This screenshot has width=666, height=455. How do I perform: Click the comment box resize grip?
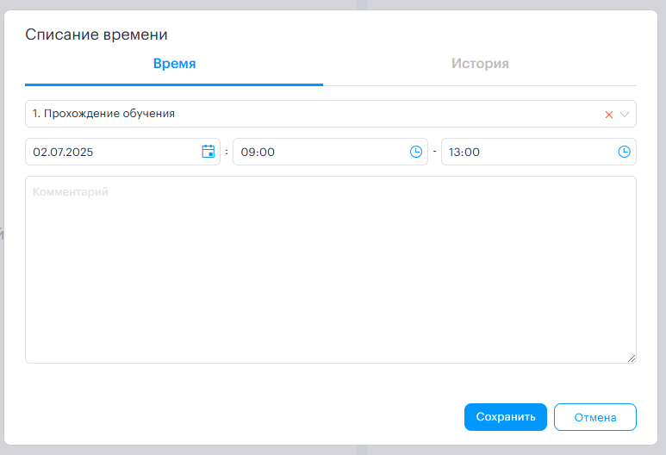[x=632, y=358]
